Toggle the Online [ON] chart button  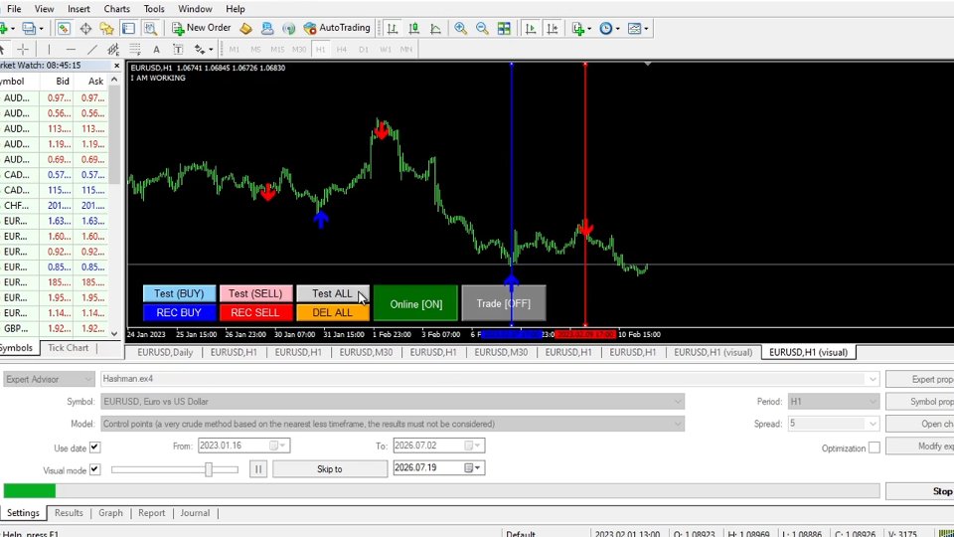pos(415,303)
